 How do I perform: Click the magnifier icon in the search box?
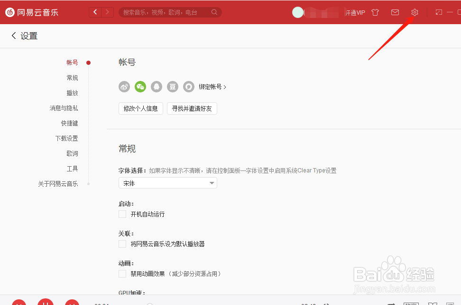click(x=214, y=12)
